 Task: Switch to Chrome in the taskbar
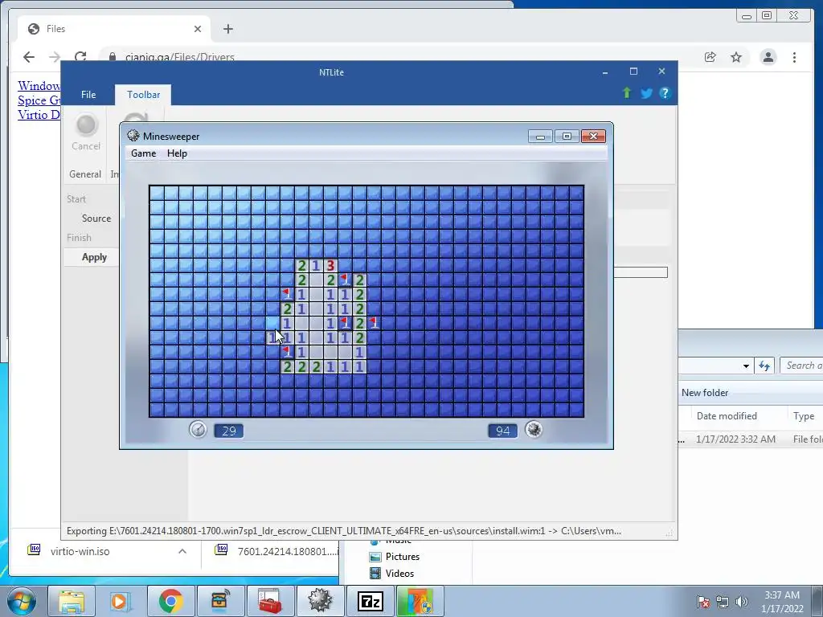click(x=170, y=601)
